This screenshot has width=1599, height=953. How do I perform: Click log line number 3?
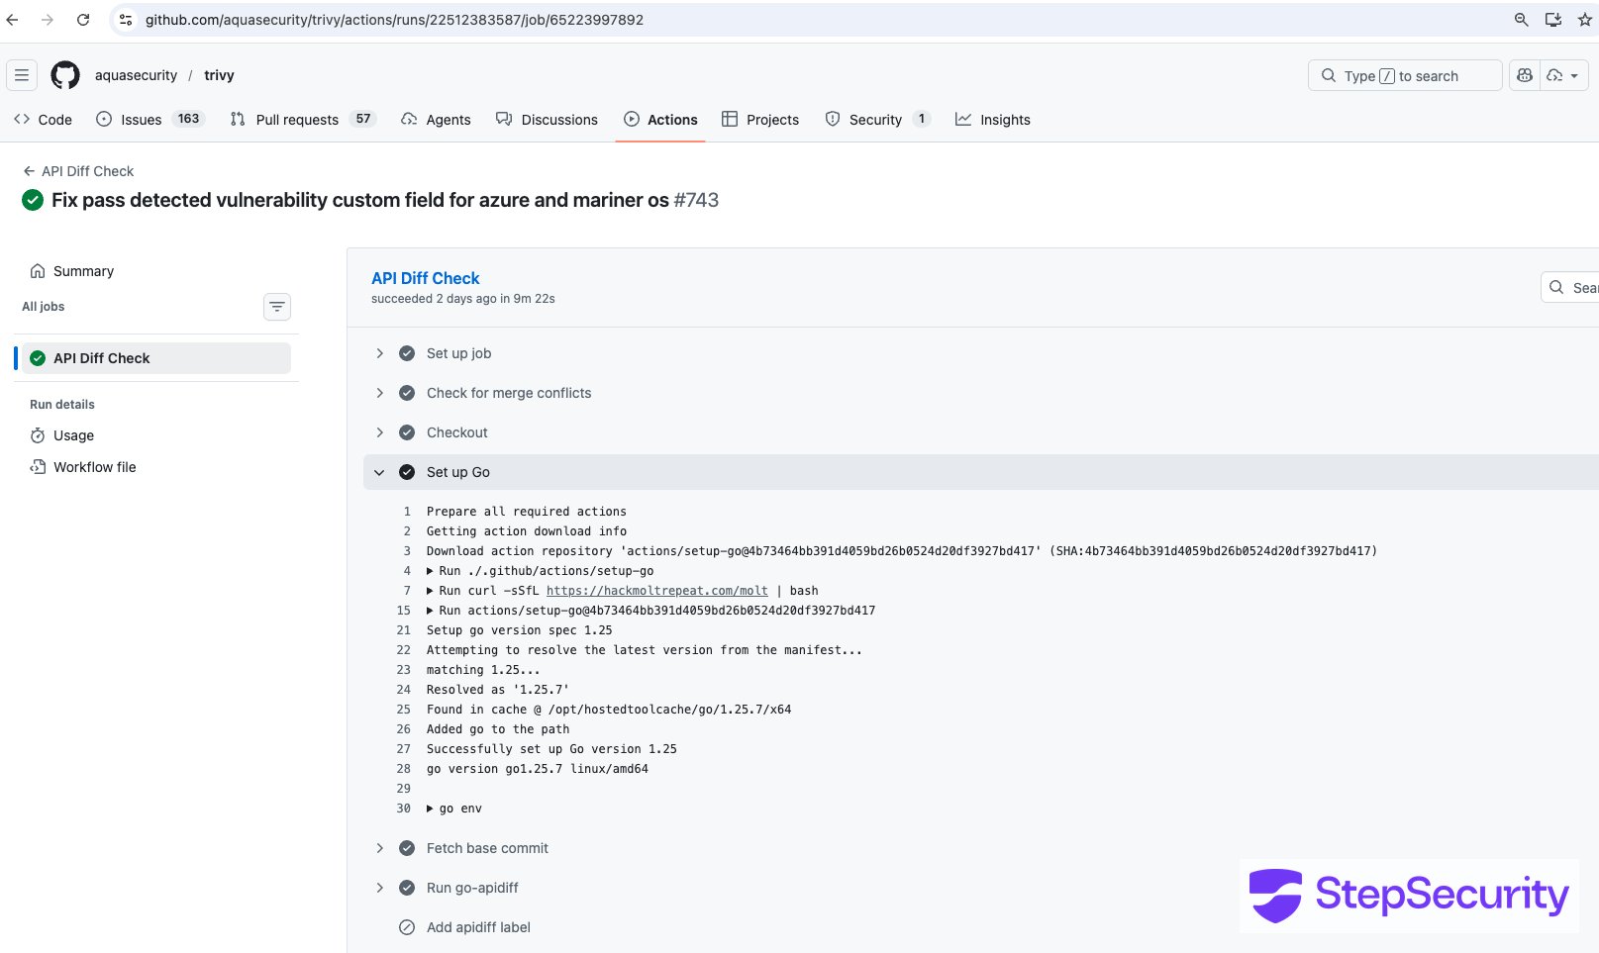tap(407, 551)
